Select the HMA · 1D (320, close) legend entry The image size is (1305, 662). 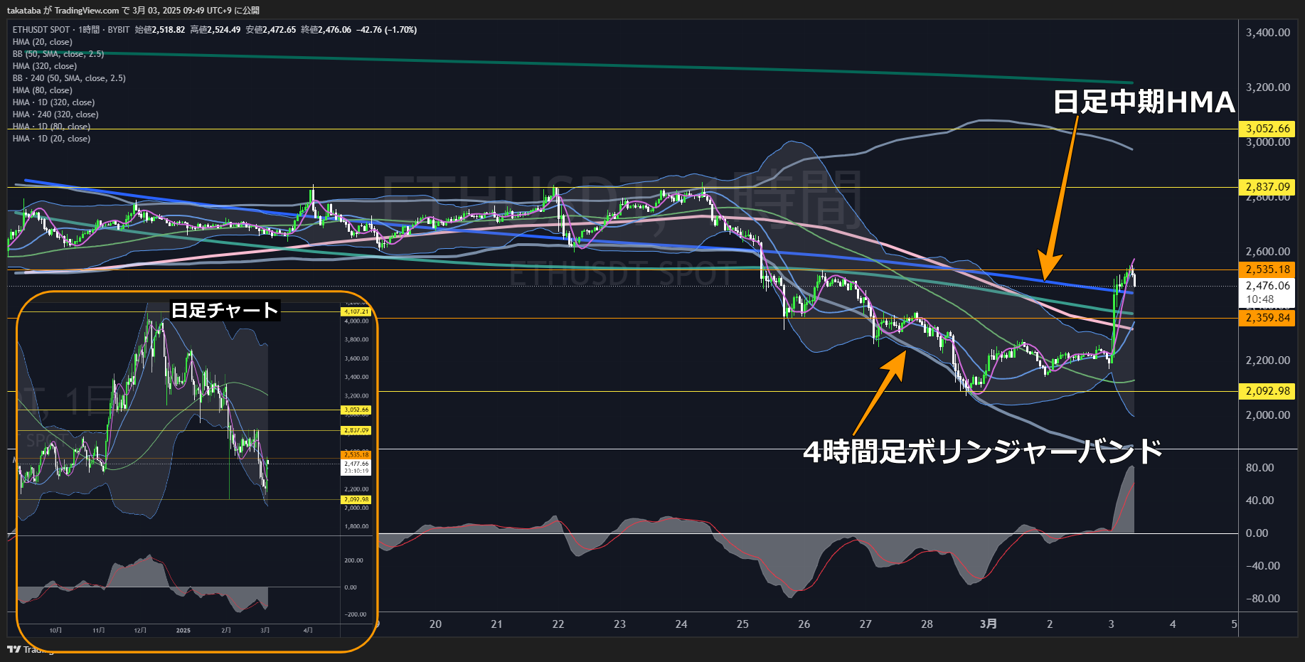click(53, 102)
